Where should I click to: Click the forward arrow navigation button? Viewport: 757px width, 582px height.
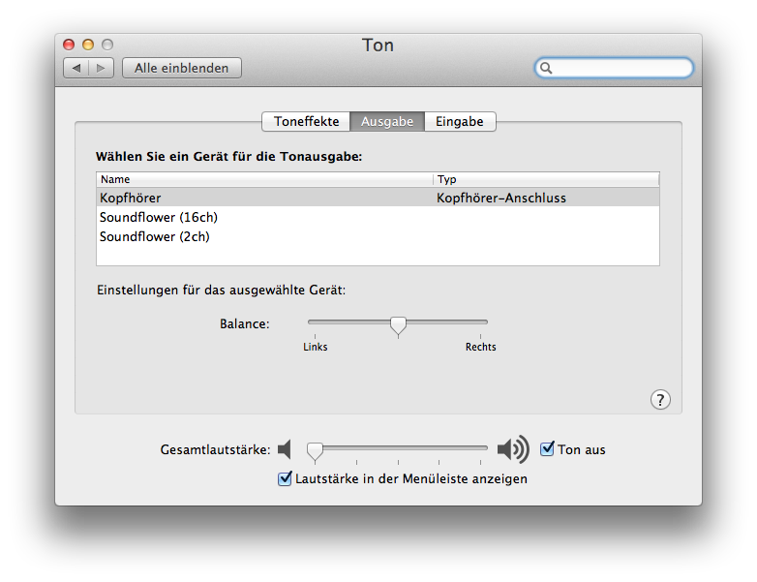pyautogui.click(x=101, y=68)
